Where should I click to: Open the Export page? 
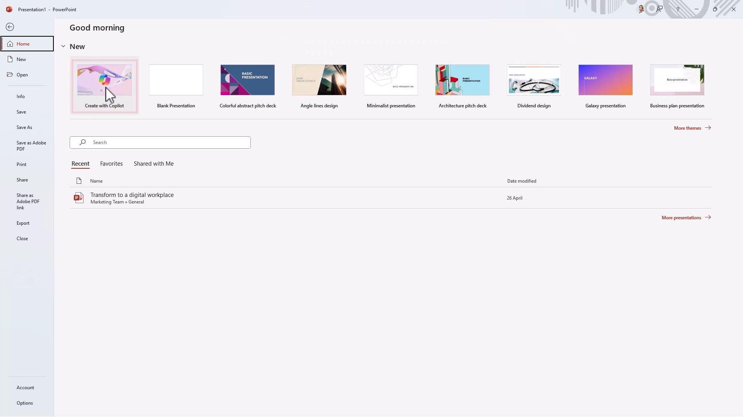point(23,223)
